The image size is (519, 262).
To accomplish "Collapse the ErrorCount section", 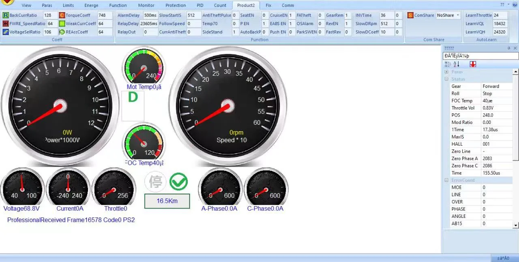I will pos(446,180).
